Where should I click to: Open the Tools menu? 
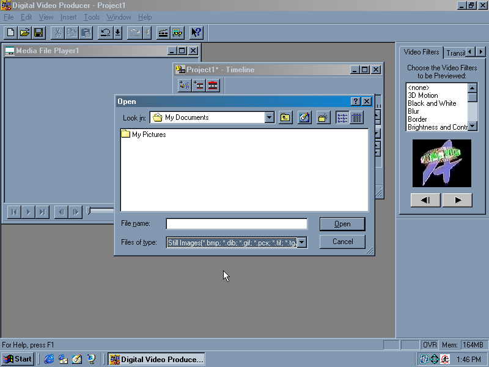[x=92, y=17]
